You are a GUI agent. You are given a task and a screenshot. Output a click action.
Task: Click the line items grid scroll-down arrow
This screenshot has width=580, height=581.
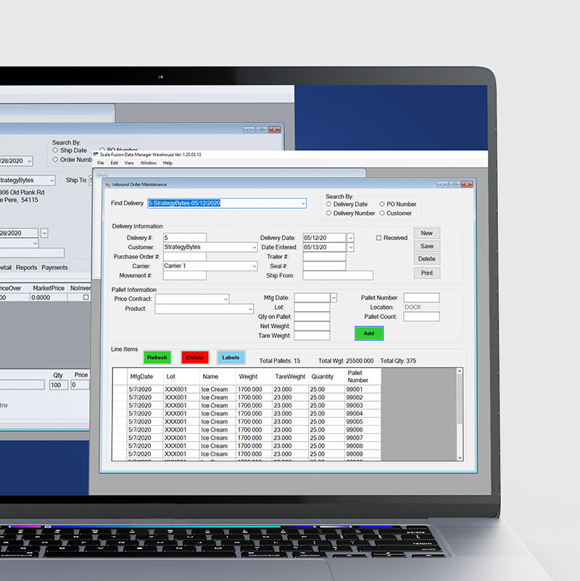pyautogui.click(x=459, y=456)
